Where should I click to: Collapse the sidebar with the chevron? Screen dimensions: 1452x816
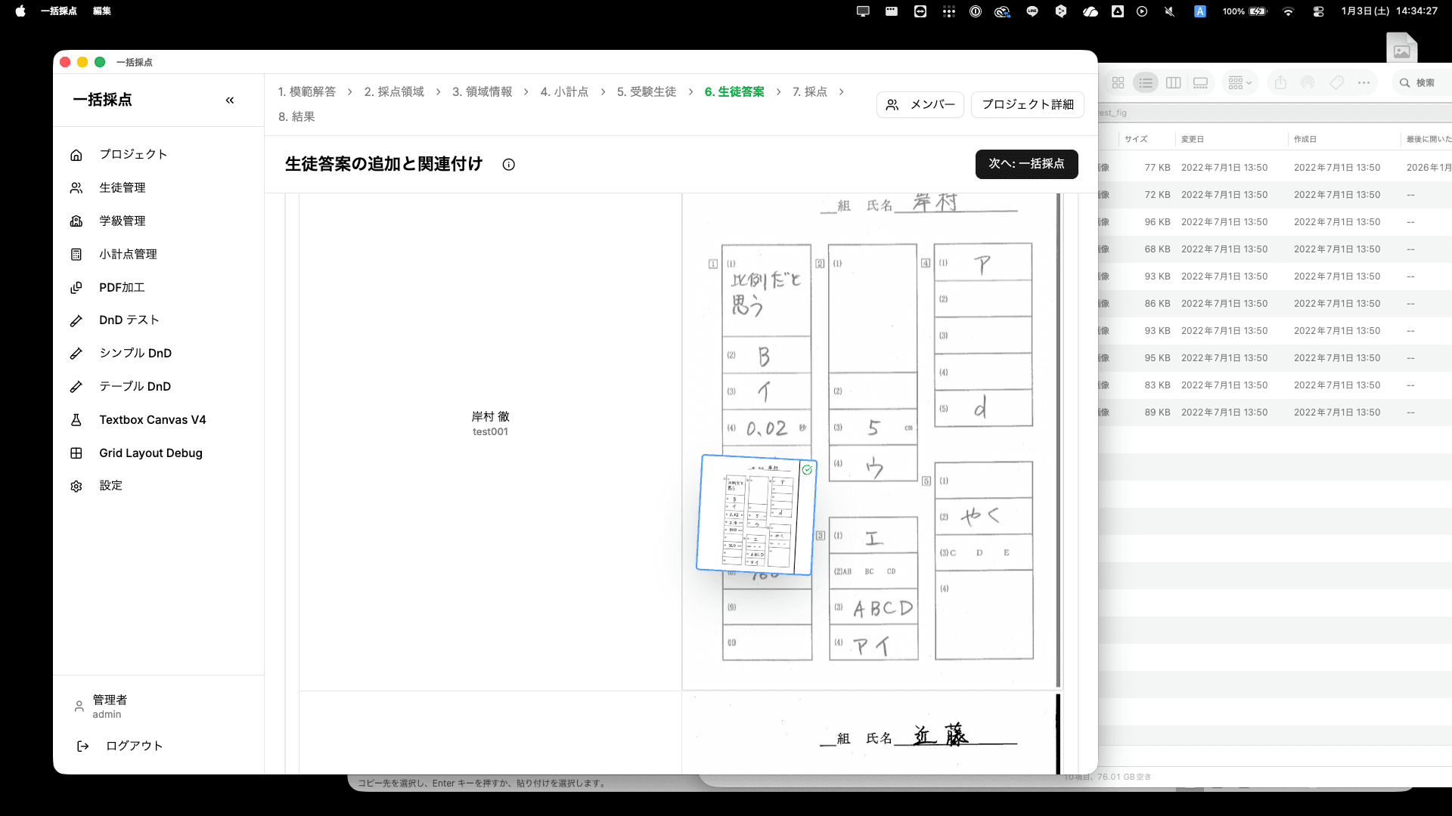[x=230, y=99]
